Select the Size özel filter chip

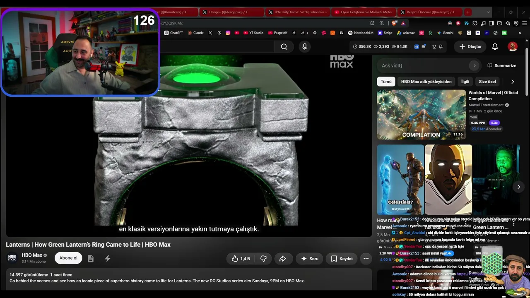[487, 82]
